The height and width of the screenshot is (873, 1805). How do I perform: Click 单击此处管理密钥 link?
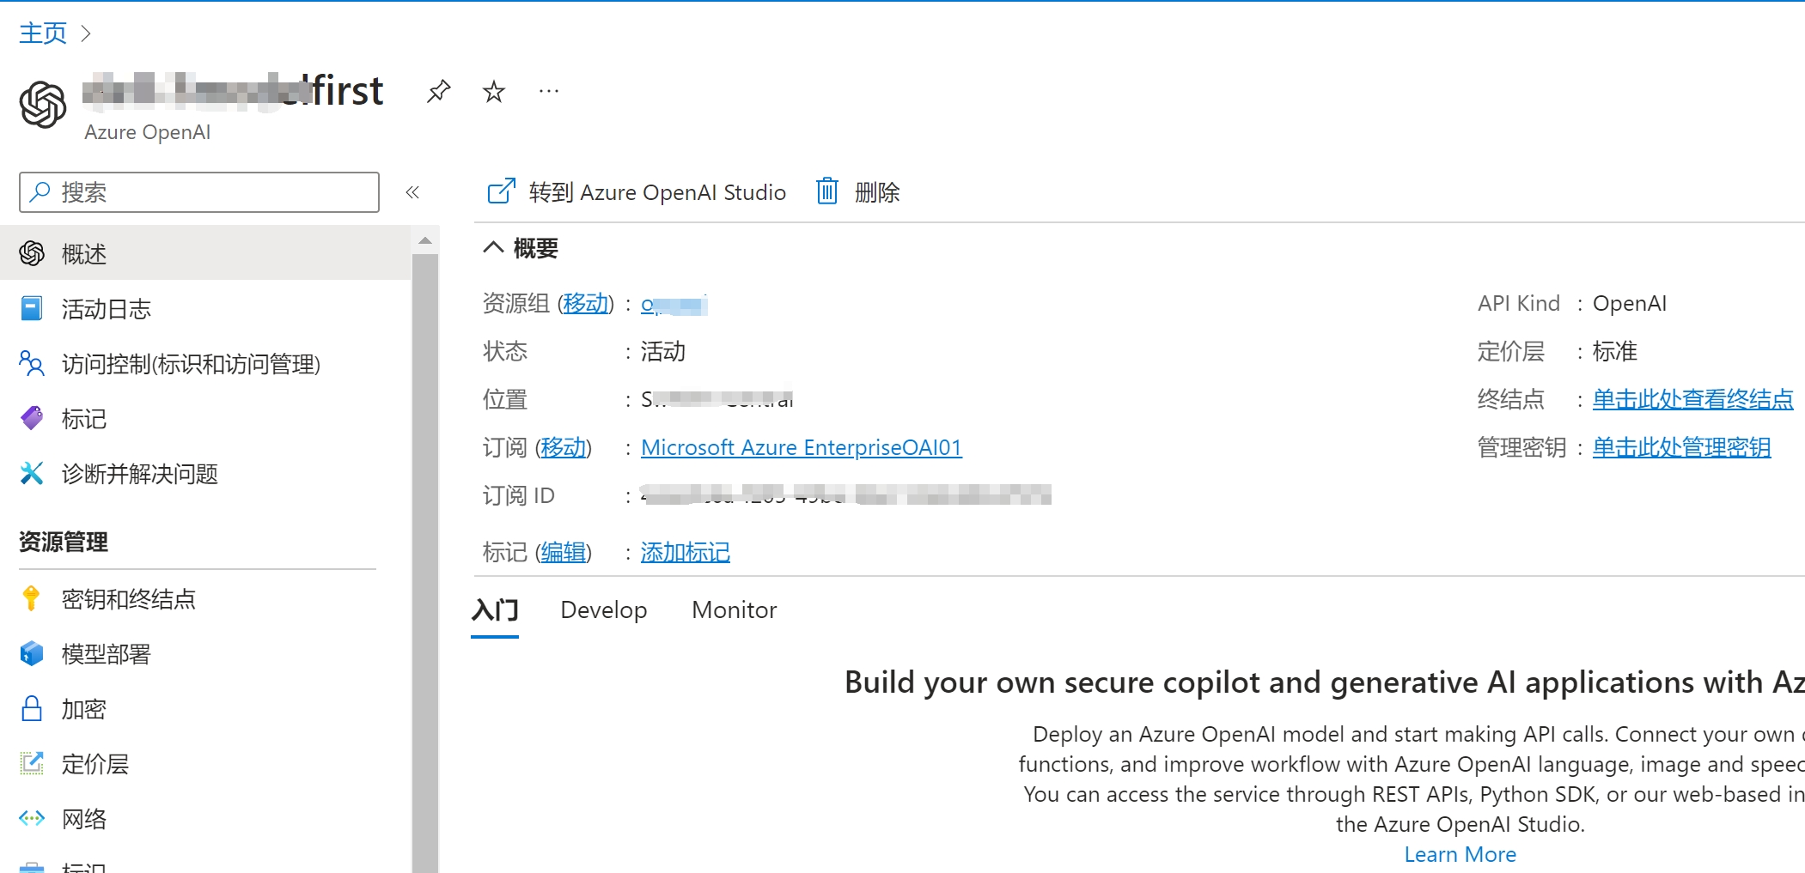coord(1682,447)
